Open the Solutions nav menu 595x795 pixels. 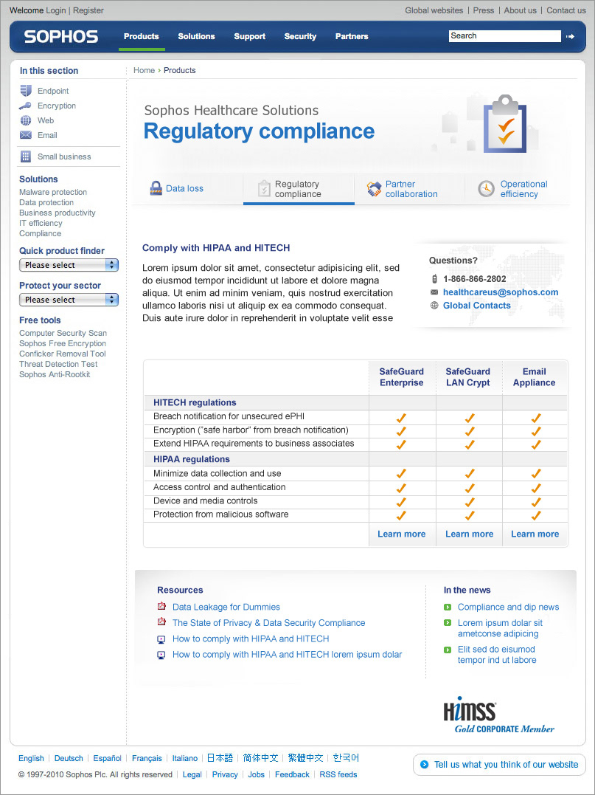(x=196, y=36)
